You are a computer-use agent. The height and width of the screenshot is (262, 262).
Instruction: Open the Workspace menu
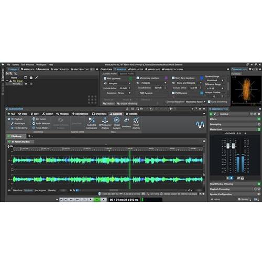coord(41,64)
